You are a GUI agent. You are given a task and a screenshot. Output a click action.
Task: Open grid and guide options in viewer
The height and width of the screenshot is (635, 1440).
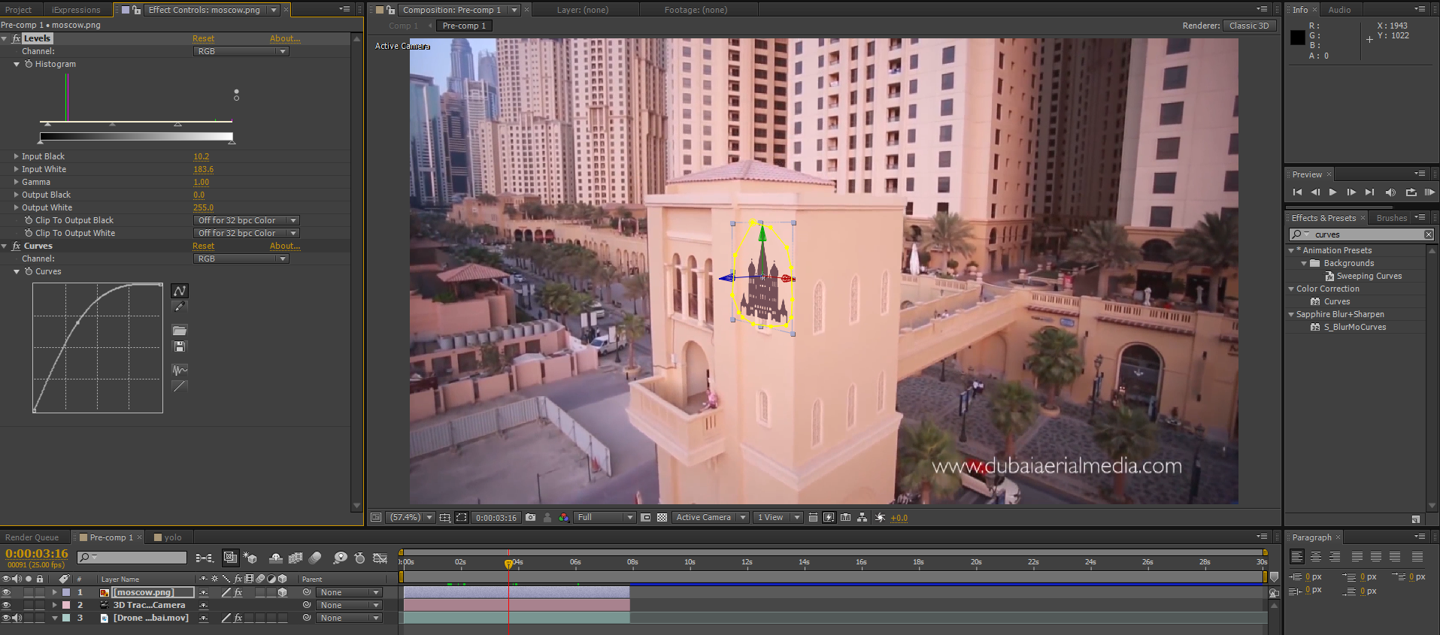[445, 517]
